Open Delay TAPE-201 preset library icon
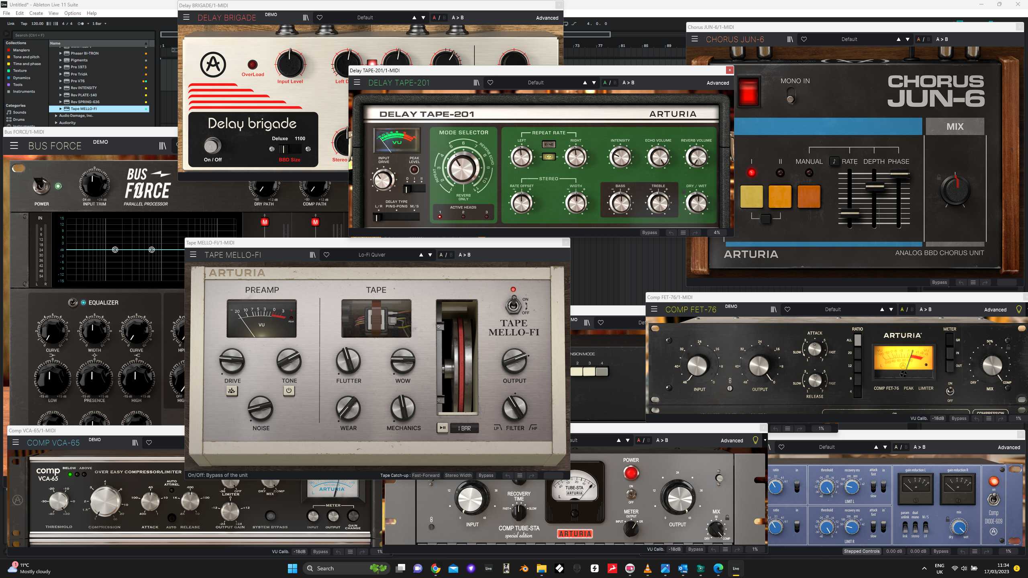The image size is (1028, 578). pos(476,82)
